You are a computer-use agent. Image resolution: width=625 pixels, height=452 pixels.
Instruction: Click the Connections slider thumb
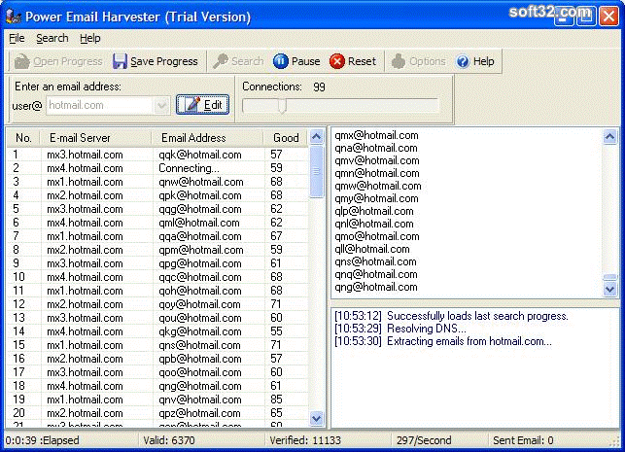coord(282,106)
